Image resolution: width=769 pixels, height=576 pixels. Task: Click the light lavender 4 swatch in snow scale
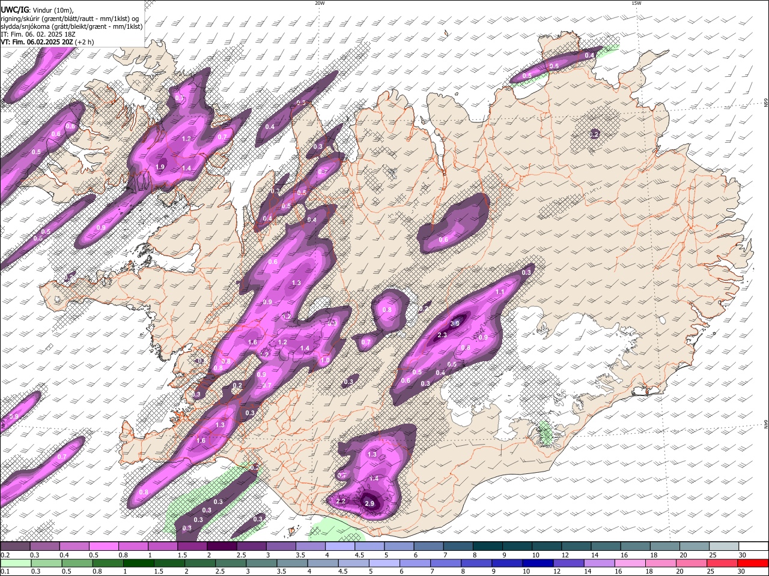click(x=340, y=547)
